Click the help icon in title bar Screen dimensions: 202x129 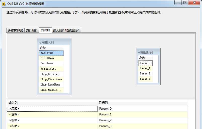click(x=4, y=4)
